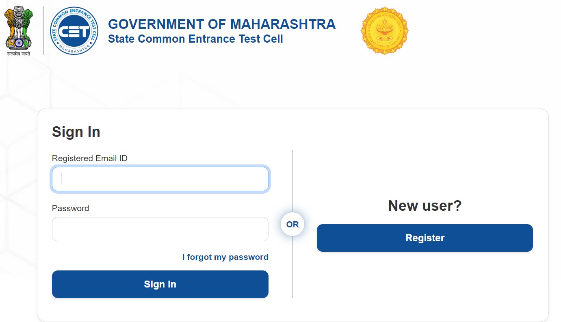The width and height of the screenshot is (561, 322).
Task: Click the Satyameva Jayate text under the emblem
Action: 19,54
